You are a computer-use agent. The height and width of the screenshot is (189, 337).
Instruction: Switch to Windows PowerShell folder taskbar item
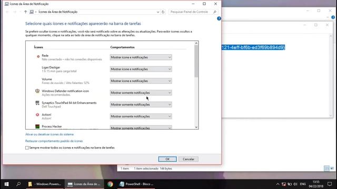[45, 184]
